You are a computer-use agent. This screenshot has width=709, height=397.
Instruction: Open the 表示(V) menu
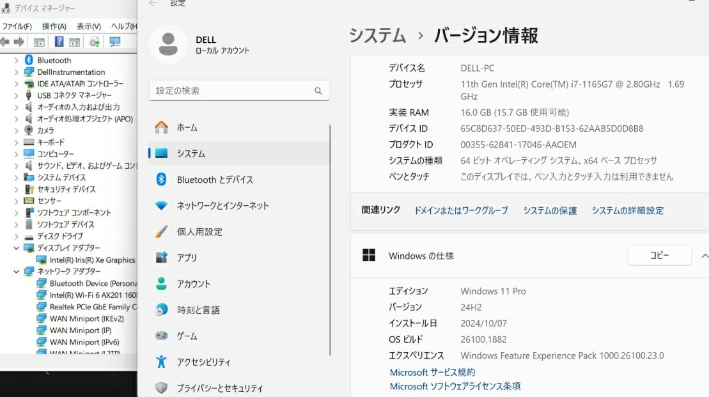coord(89,26)
